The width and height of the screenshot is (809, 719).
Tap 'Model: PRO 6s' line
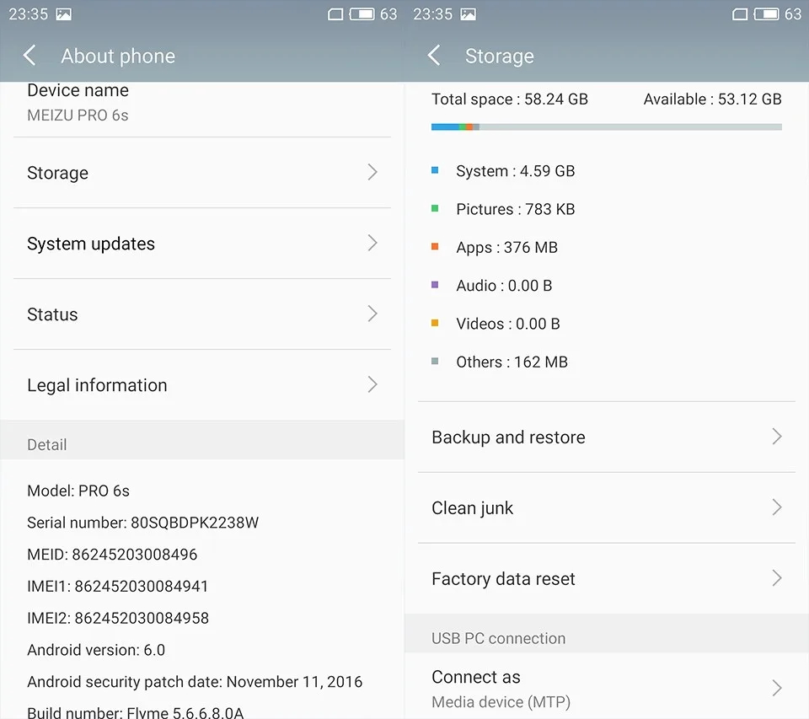pos(78,491)
